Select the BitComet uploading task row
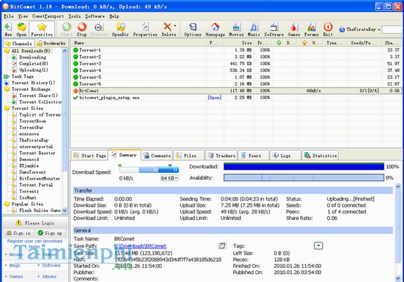 pyautogui.click(x=236, y=91)
